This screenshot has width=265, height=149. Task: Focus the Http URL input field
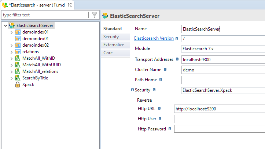click(220, 109)
